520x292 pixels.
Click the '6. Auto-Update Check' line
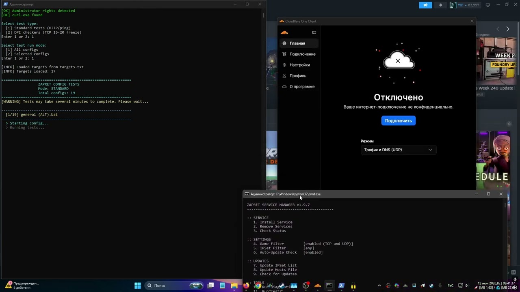point(288,252)
